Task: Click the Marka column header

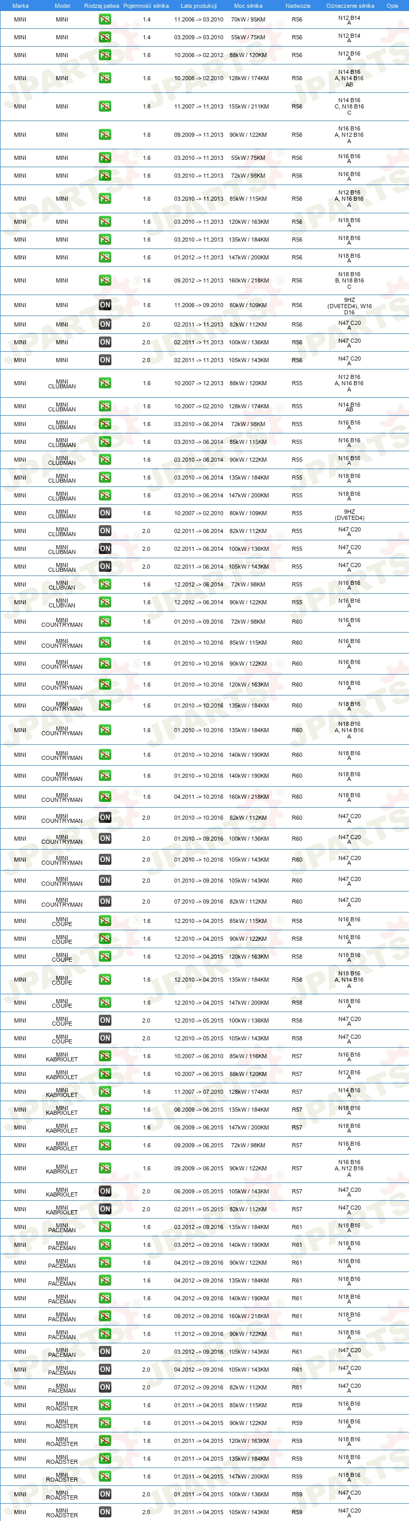Action: point(20,6)
